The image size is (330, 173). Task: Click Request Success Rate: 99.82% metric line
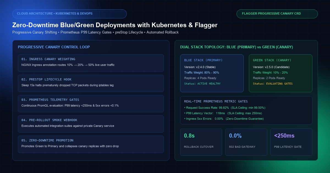point(225,108)
